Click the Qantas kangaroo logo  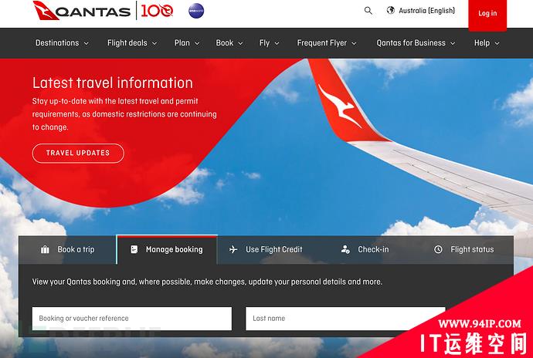(x=46, y=11)
